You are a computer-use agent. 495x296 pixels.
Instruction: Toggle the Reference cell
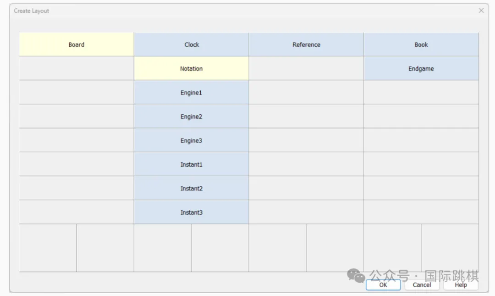[306, 45]
